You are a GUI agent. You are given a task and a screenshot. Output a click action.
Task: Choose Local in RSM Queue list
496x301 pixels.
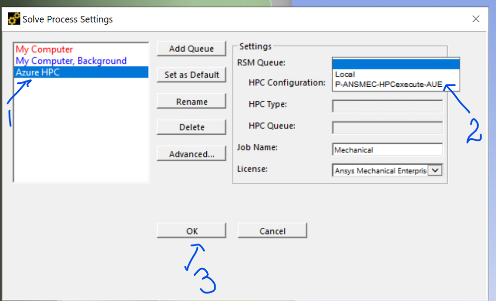click(396, 74)
